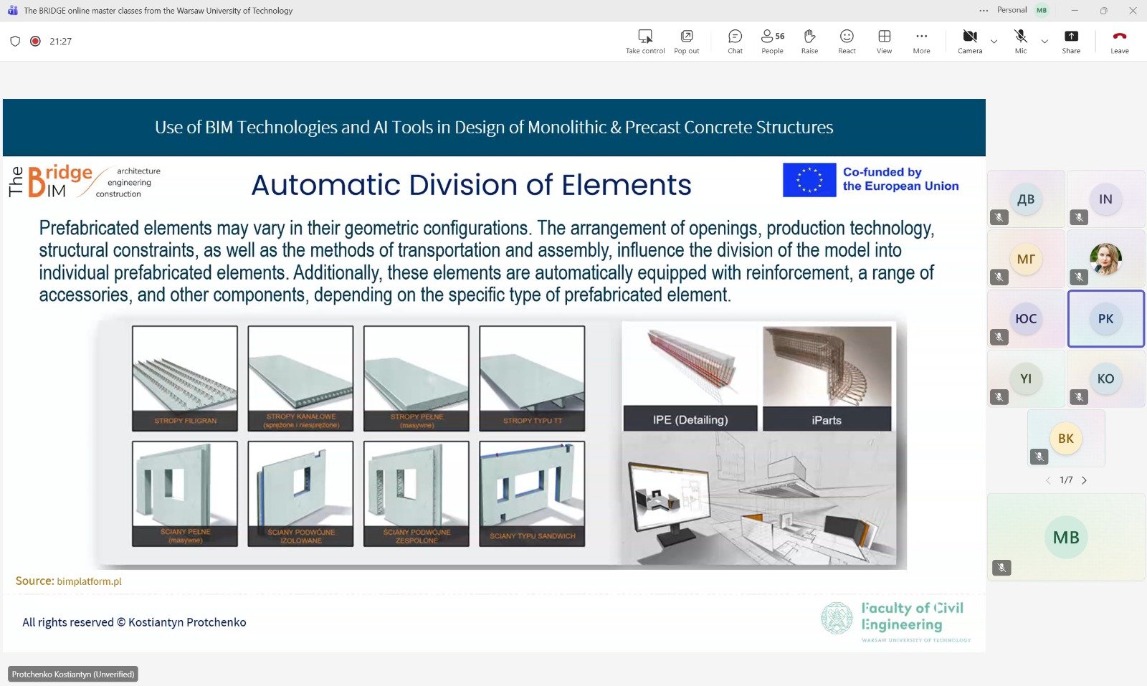Raise your hand in the meeting
Image resolution: width=1147 pixels, height=686 pixels.
click(809, 41)
